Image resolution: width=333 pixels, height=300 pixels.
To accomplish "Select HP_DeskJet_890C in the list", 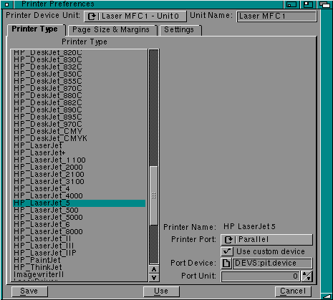I will pos(79,110).
